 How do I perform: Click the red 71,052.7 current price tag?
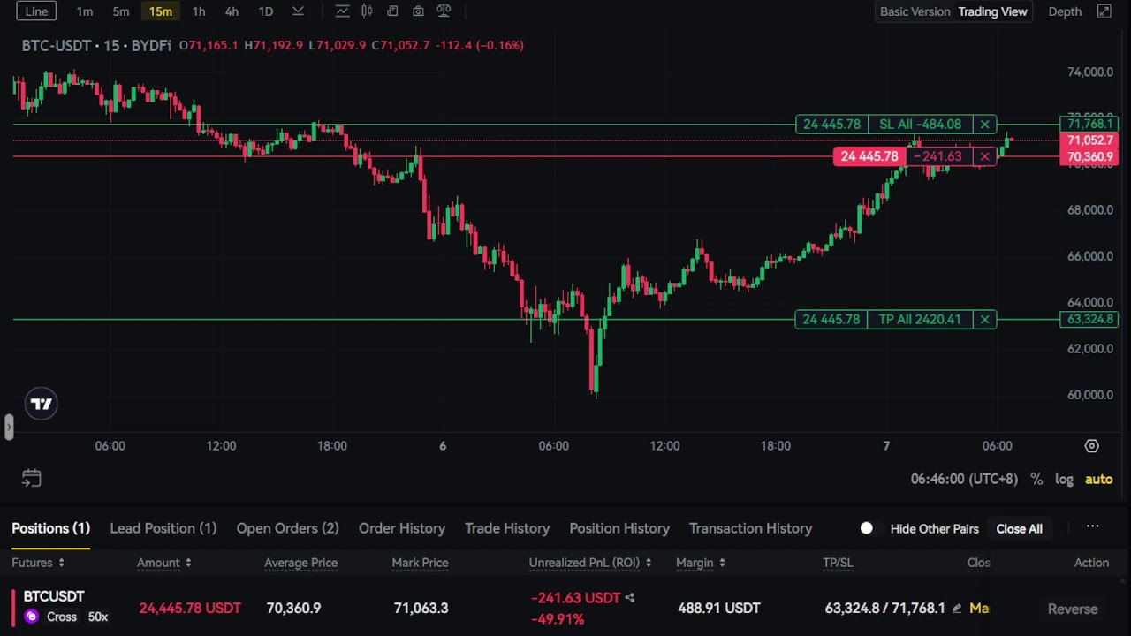(1089, 140)
